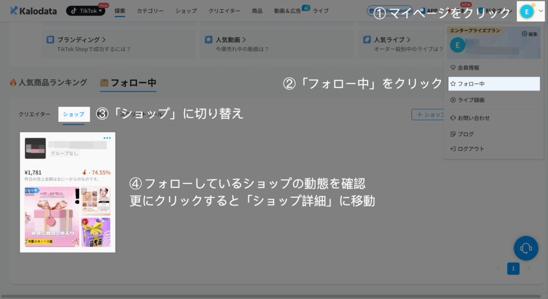Click the グループなし group tag
The image size is (548, 299).
[x=64, y=153]
